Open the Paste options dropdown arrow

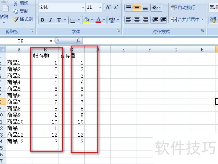[4, 23]
